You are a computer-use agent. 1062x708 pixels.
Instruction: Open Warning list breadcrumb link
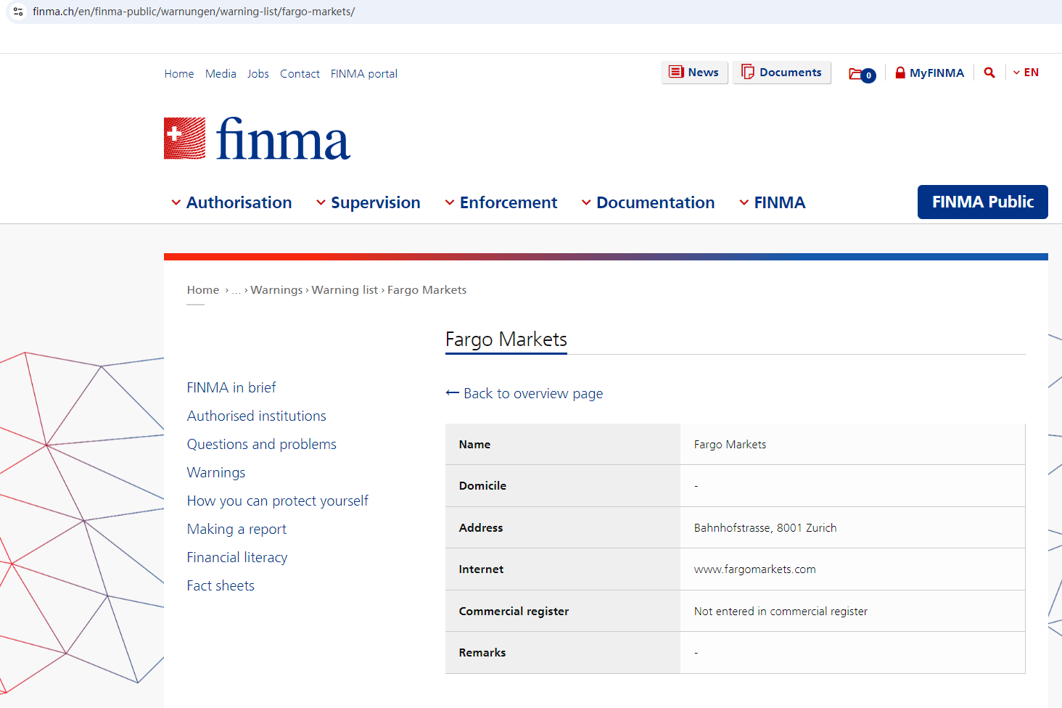point(345,289)
